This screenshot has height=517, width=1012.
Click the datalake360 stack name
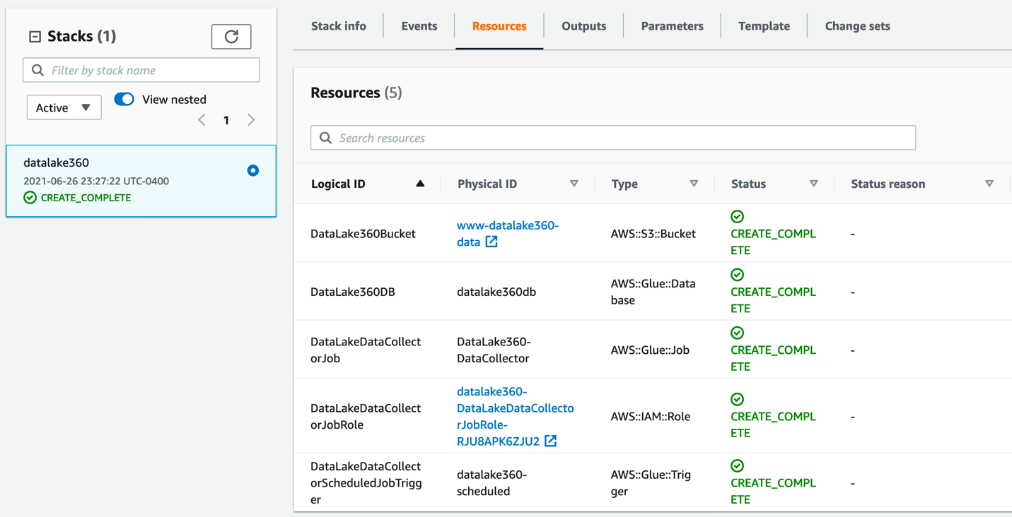tap(57, 162)
